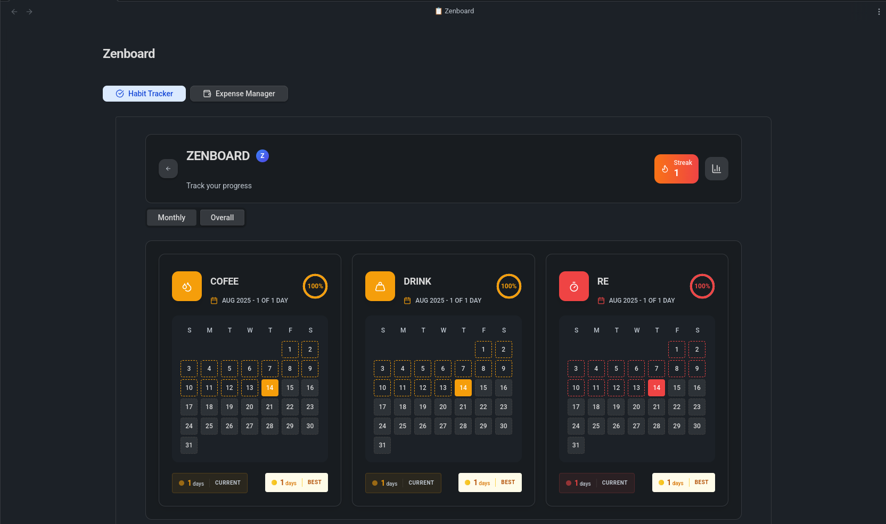Viewport: 886px width, 524px height.
Task: Switch to the Overall view
Action: point(222,218)
